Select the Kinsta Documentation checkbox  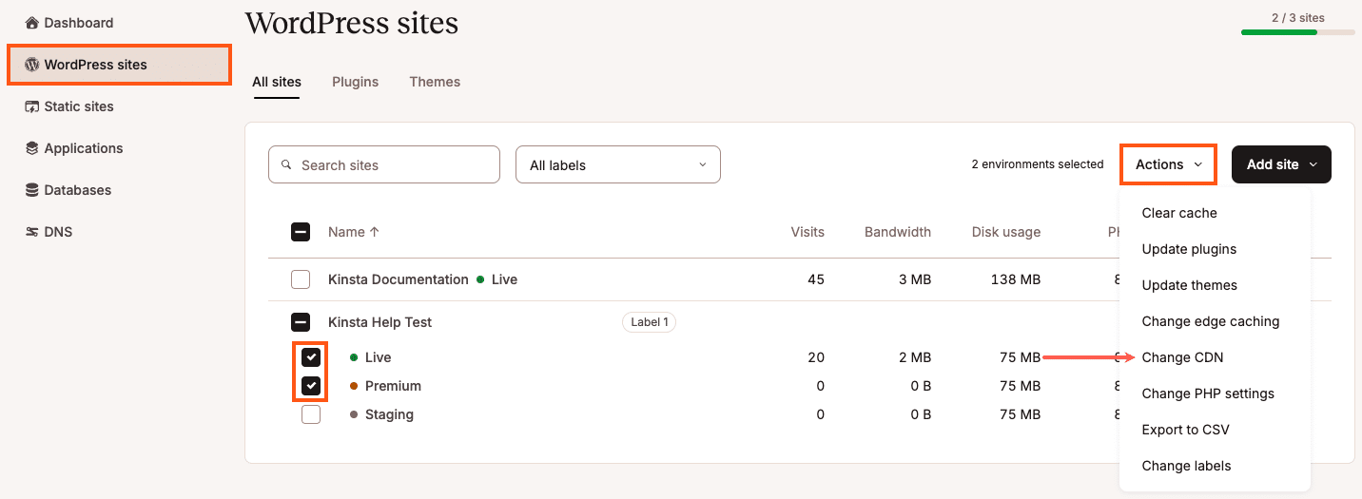coord(301,279)
